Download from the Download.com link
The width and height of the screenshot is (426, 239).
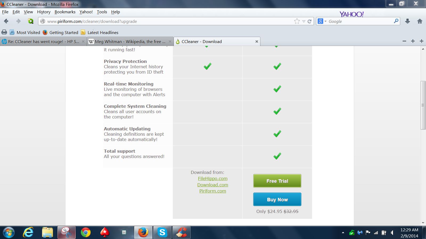tap(212, 185)
